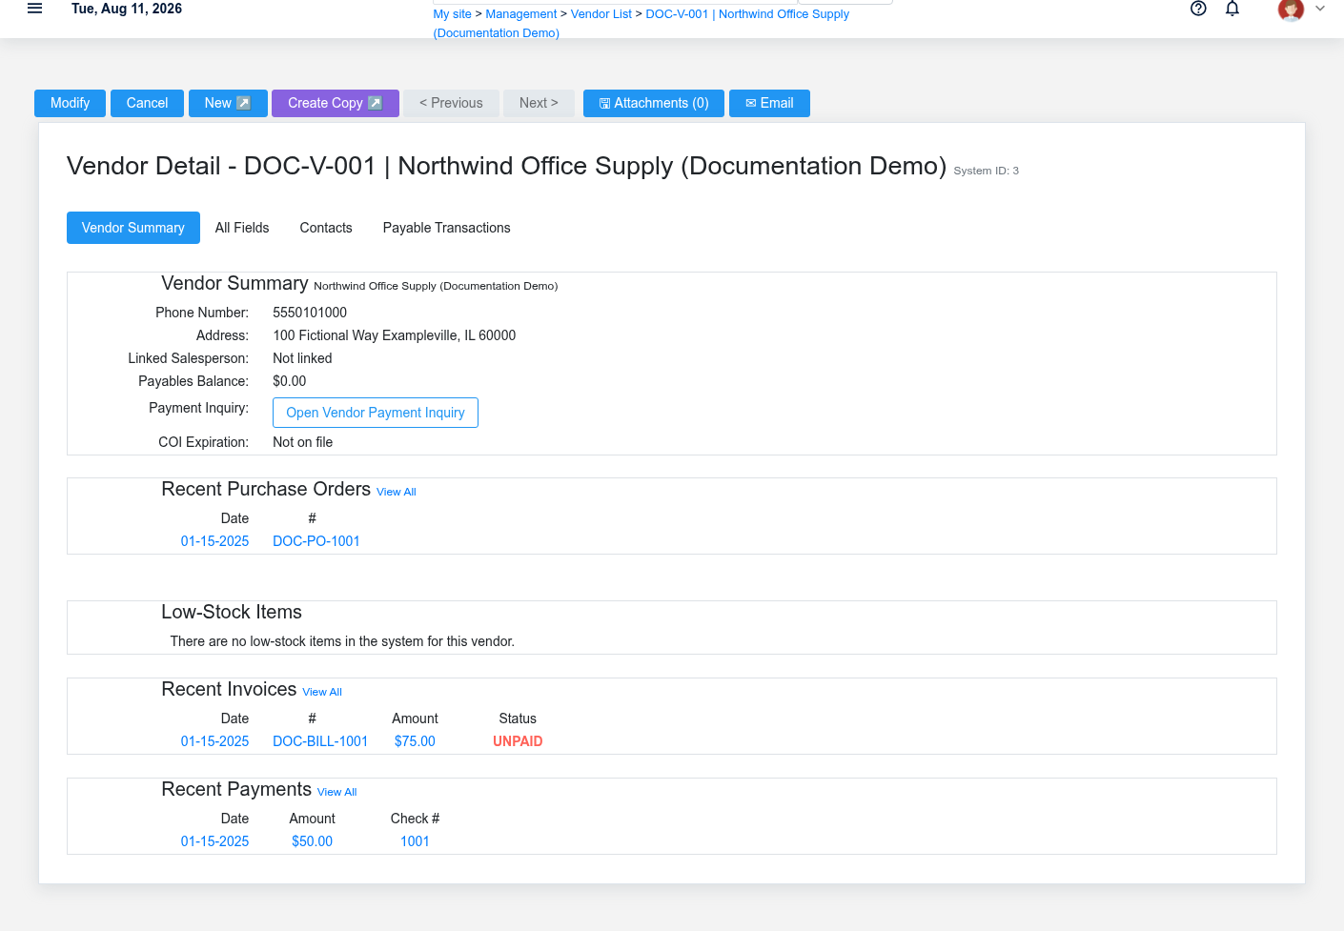Click the payment date 01-15-2025
1344x931 pixels.
(214, 841)
